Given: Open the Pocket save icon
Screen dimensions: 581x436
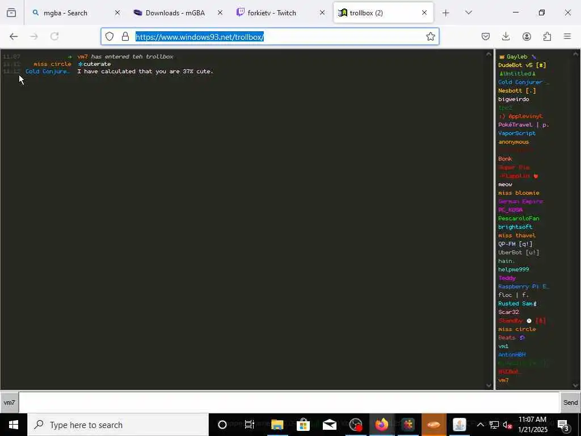Looking at the screenshot, I should coord(486,36).
